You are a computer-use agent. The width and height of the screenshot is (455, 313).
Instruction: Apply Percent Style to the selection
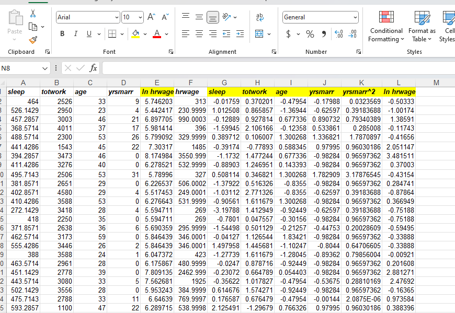309,33
